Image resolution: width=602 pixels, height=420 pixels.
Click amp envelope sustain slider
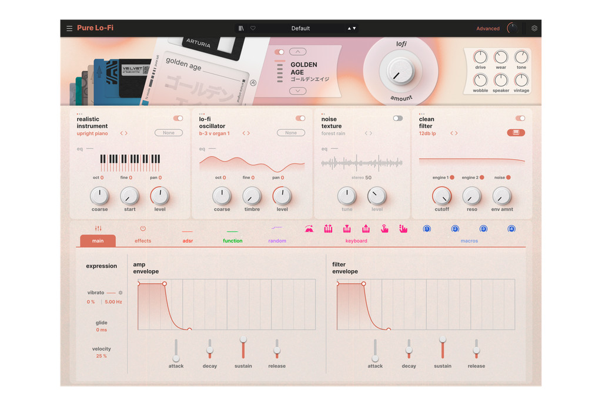243,349
